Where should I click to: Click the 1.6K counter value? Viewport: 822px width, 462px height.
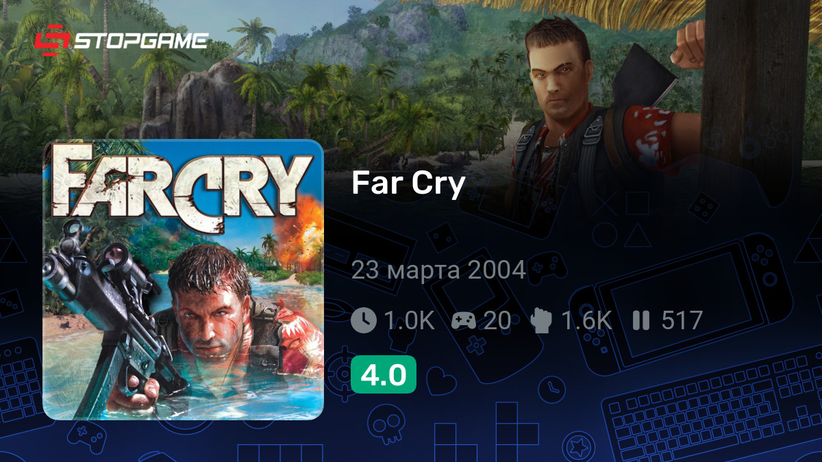[586, 320]
